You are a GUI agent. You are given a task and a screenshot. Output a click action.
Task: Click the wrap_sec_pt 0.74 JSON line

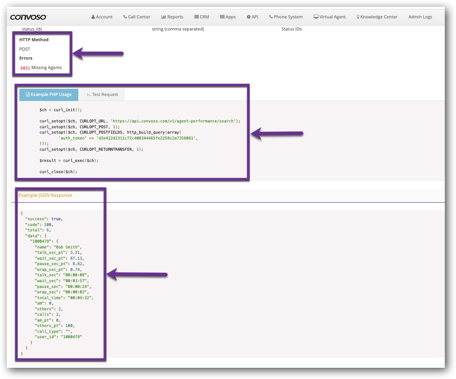tap(58, 270)
